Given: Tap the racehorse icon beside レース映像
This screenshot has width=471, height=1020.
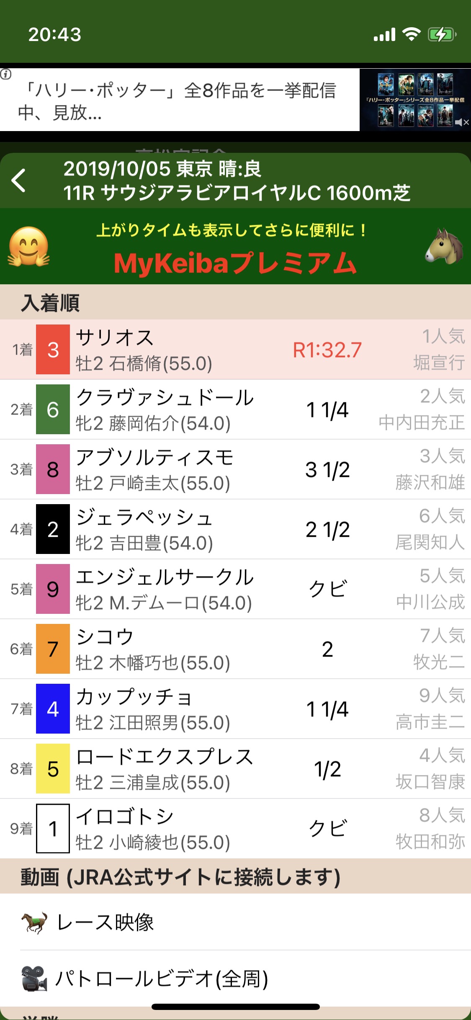Looking at the screenshot, I should tap(34, 923).
